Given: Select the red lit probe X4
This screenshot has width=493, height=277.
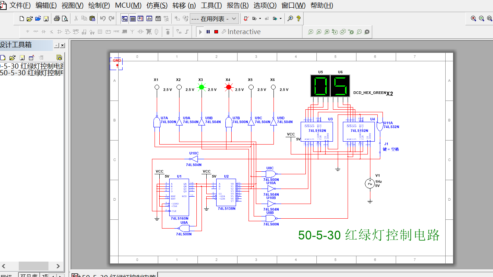Looking at the screenshot, I should [x=228, y=87].
